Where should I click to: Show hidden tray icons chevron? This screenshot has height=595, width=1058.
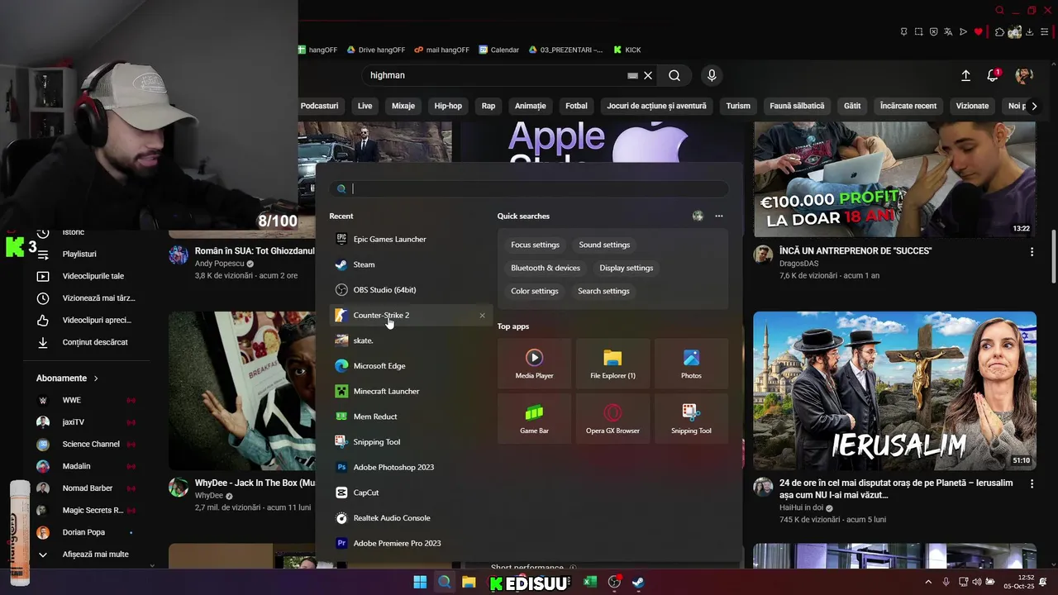click(x=928, y=582)
